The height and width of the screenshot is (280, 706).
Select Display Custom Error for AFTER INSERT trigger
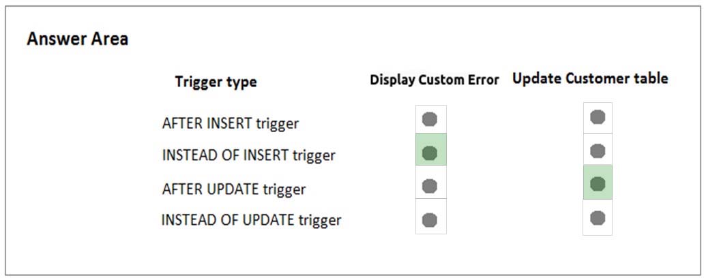click(430, 119)
